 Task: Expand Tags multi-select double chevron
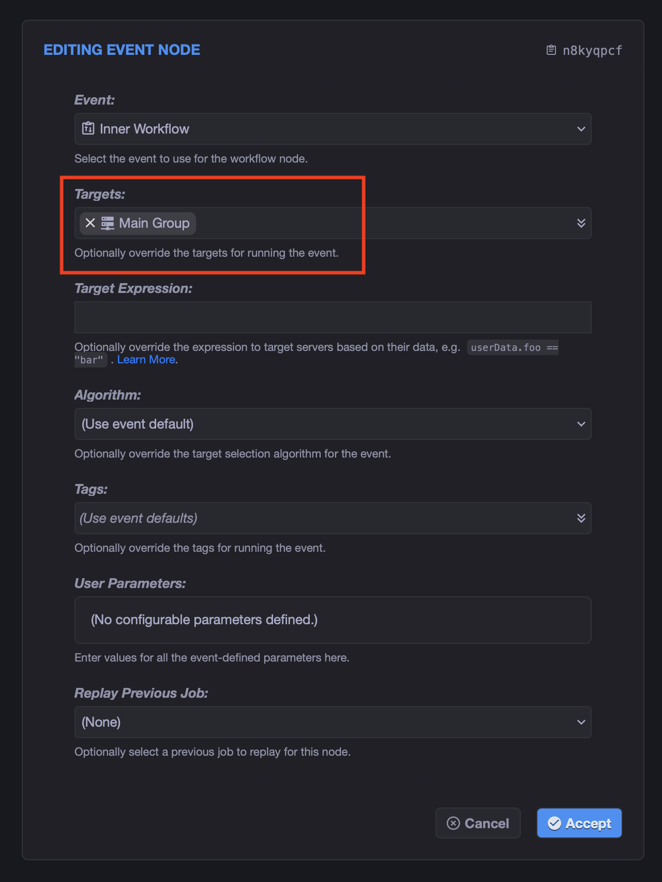[x=581, y=518]
